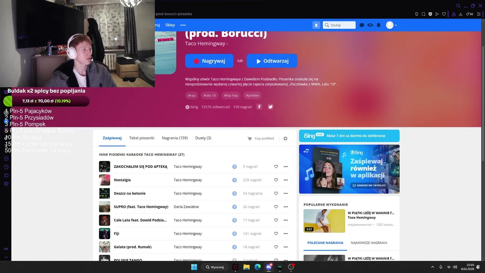Open three-dot menu on Deszcz na betonie
This screenshot has height=273, width=485.
[x=286, y=193]
